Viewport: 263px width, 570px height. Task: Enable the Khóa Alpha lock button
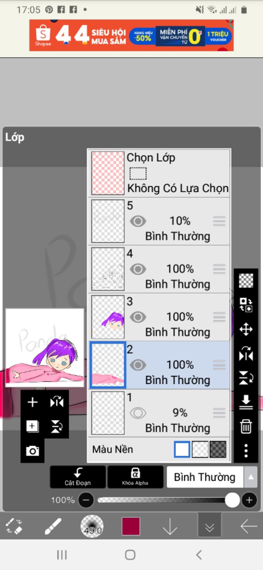coord(135,477)
